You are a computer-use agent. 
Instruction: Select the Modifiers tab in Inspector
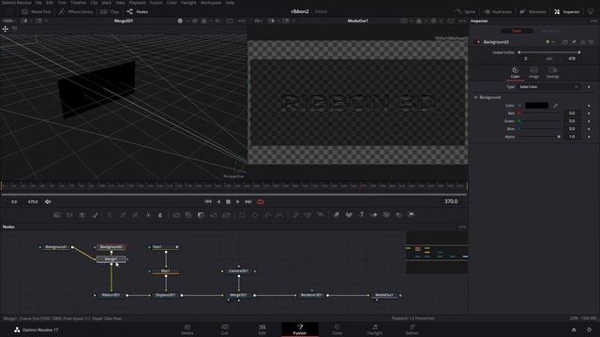pyautogui.click(x=550, y=31)
